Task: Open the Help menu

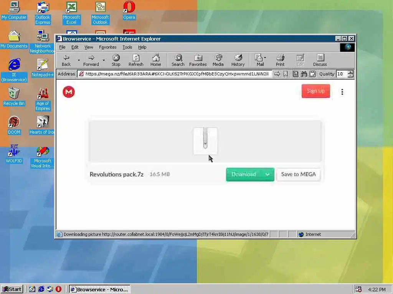Action: (142, 47)
